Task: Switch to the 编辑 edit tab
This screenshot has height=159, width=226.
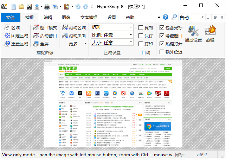Action: (x=48, y=18)
